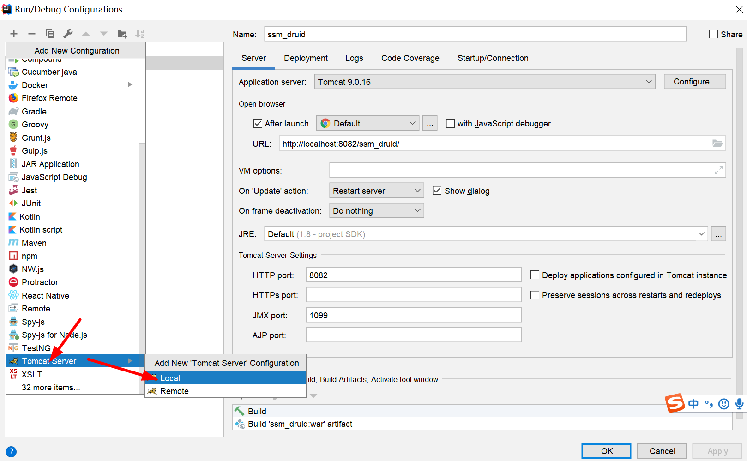Click the Sogou microphone voice input icon
The image size is (747, 461).
[740, 404]
